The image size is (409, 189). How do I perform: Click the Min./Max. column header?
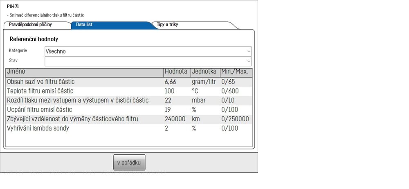tap(236, 73)
